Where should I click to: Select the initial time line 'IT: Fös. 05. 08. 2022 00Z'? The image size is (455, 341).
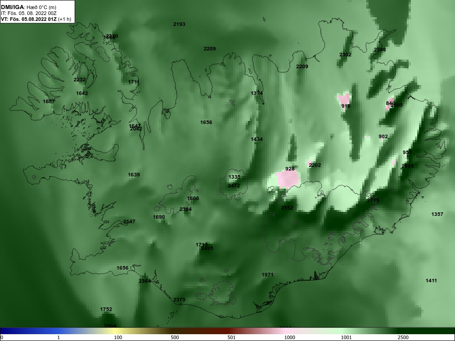[28, 13]
